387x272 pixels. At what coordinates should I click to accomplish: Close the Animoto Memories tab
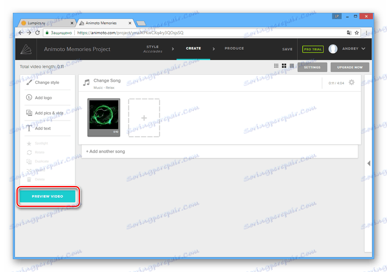(x=130, y=23)
